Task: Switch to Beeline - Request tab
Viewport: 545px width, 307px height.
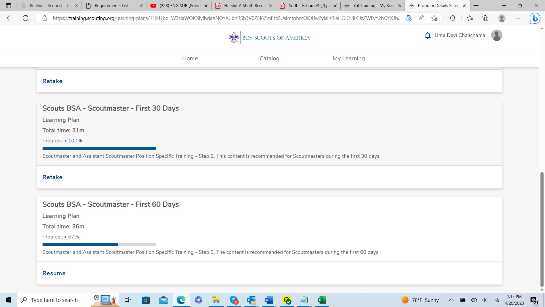Action: click(50, 6)
